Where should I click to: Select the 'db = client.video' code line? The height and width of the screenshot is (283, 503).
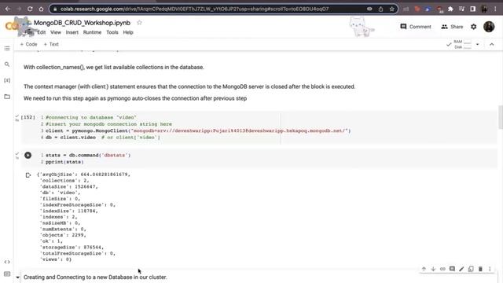coord(103,138)
